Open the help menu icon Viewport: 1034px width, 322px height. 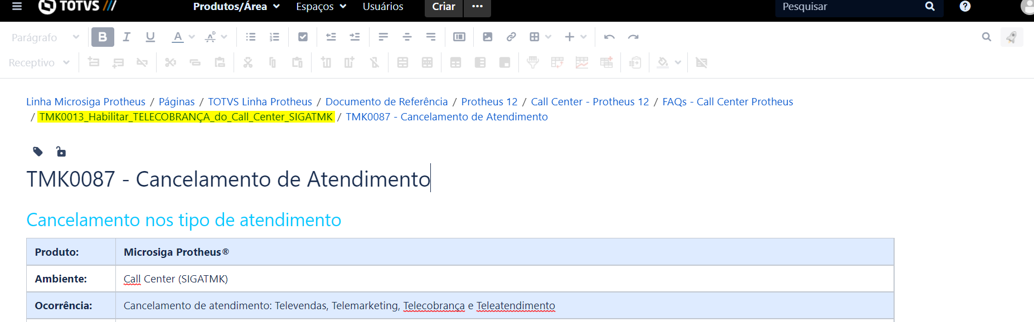coord(965,7)
